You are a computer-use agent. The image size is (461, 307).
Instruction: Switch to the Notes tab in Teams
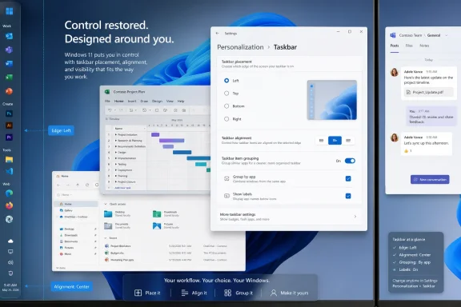pos(424,46)
